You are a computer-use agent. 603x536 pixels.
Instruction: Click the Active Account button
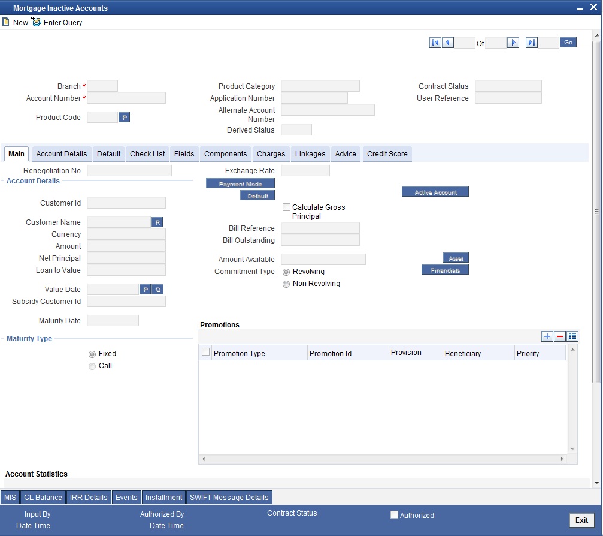435,192
